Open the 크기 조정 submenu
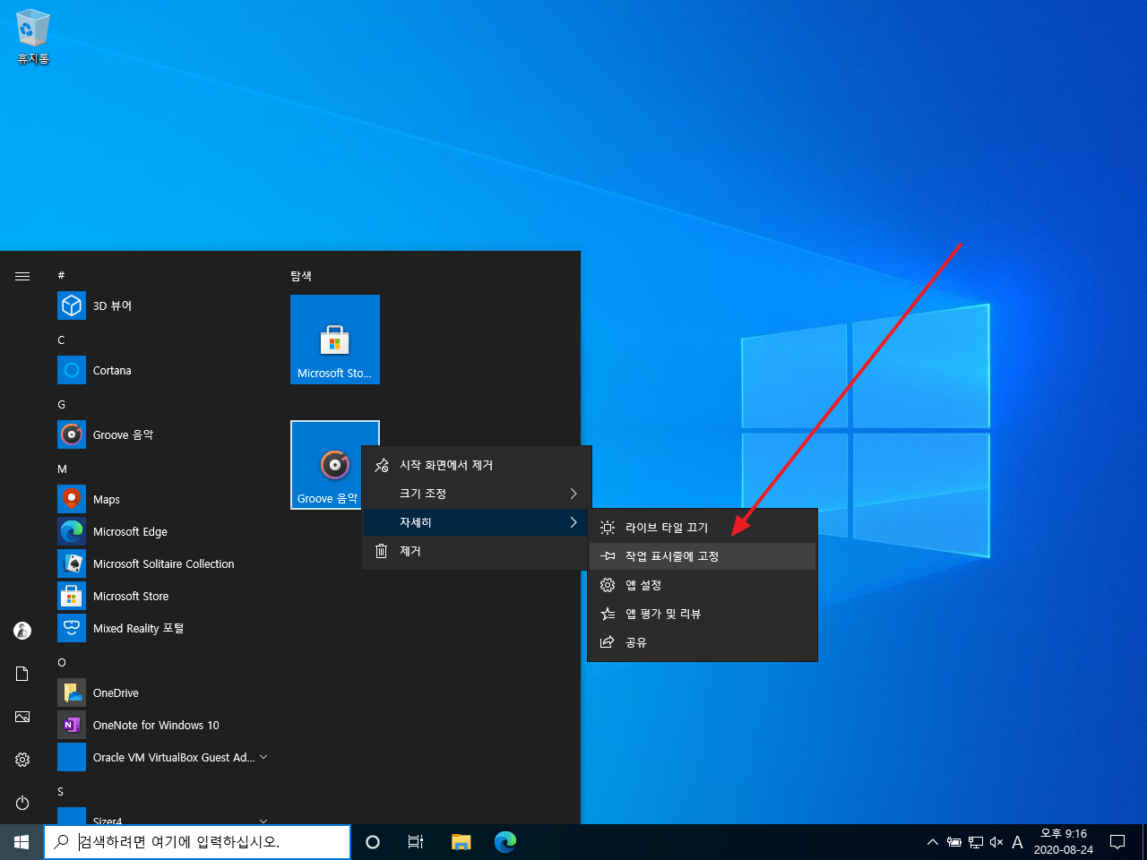Image resolution: width=1147 pixels, height=860 pixels. (x=477, y=494)
